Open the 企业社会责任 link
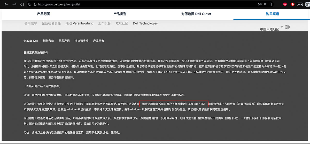The height and width of the screenshot is (144, 310). point(51,23)
